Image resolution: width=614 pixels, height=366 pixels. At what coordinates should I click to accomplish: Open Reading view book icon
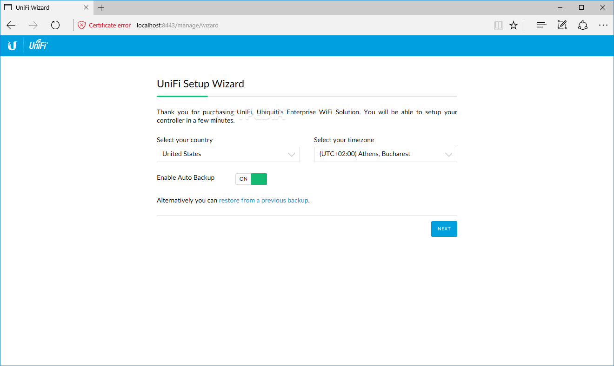click(x=499, y=25)
